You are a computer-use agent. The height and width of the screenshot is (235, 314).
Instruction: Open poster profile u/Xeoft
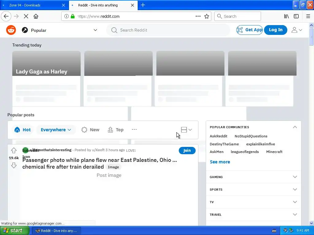[x=98, y=150]
